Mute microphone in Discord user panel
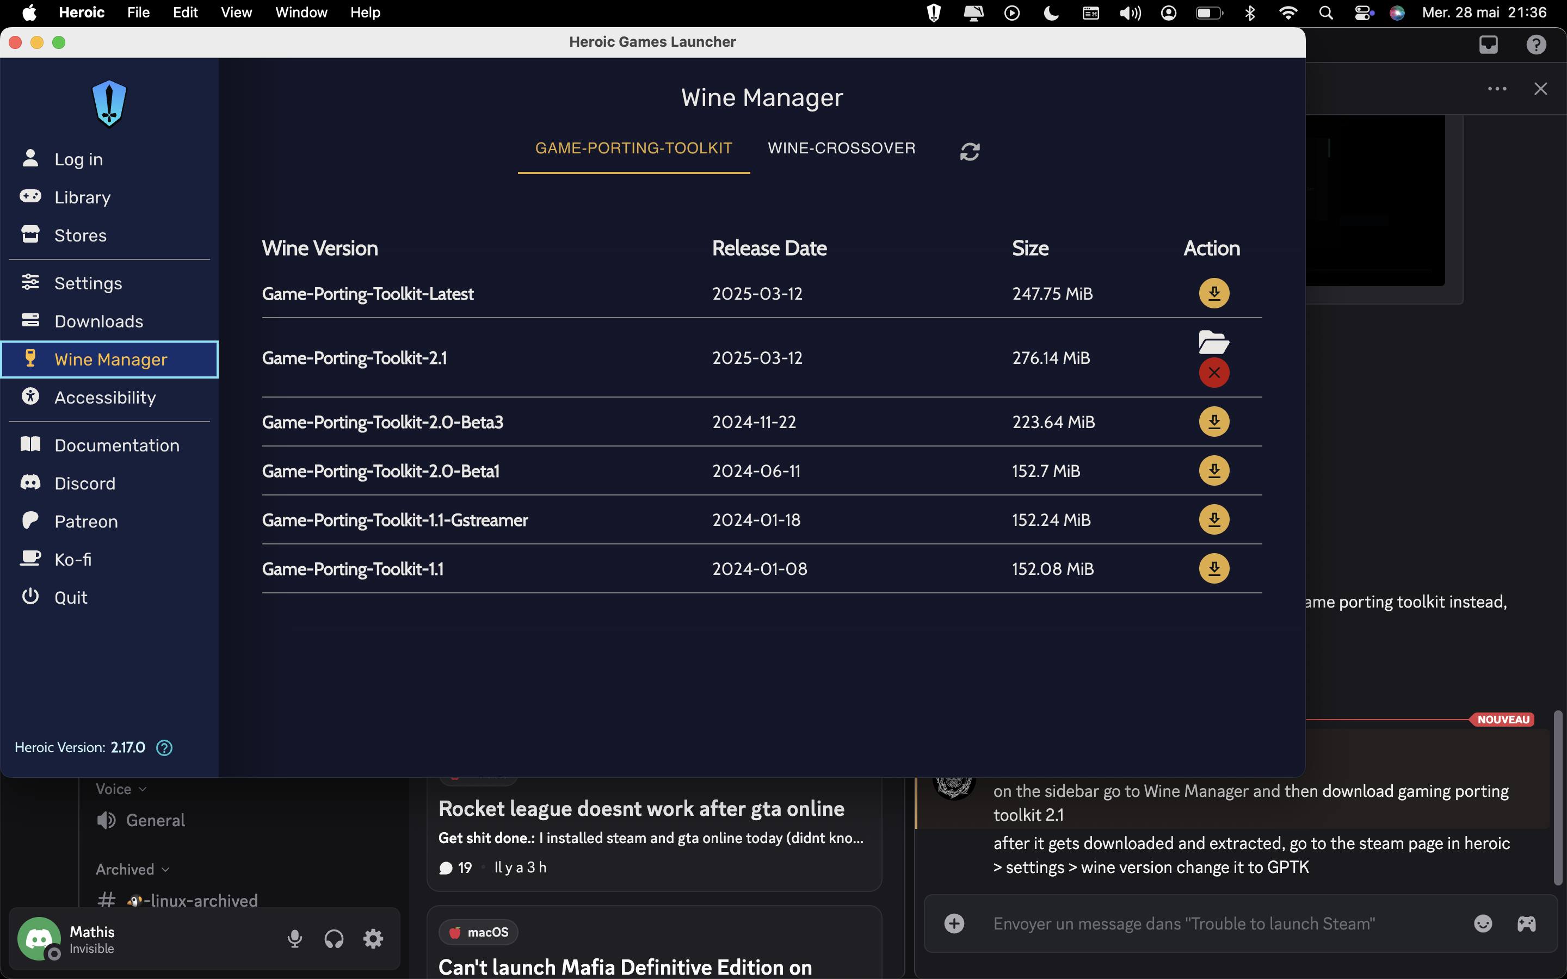The image size is (1567, 979). 294,939
